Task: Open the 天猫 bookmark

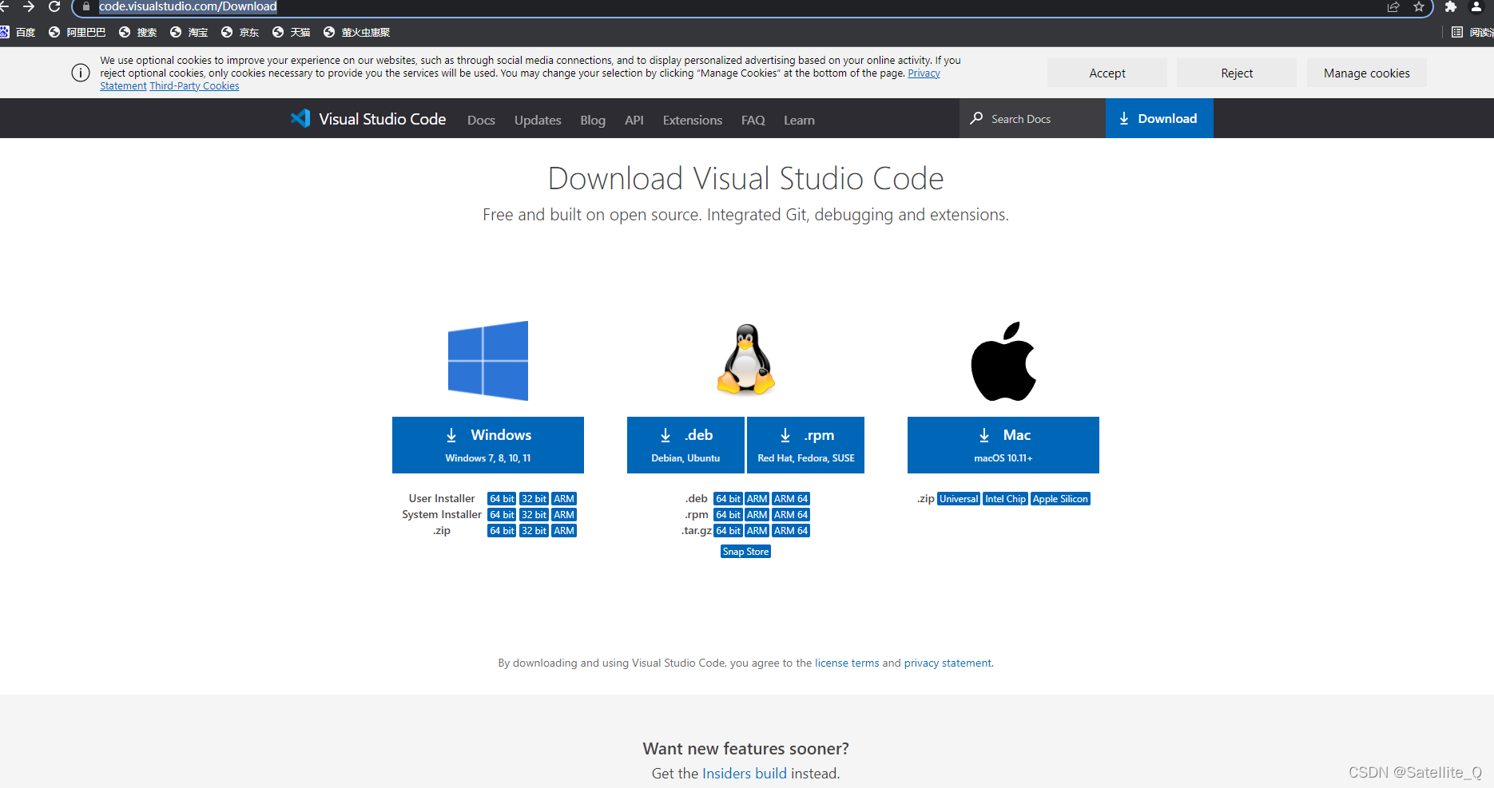Action: pyautogui.click(x=291, y=32)
